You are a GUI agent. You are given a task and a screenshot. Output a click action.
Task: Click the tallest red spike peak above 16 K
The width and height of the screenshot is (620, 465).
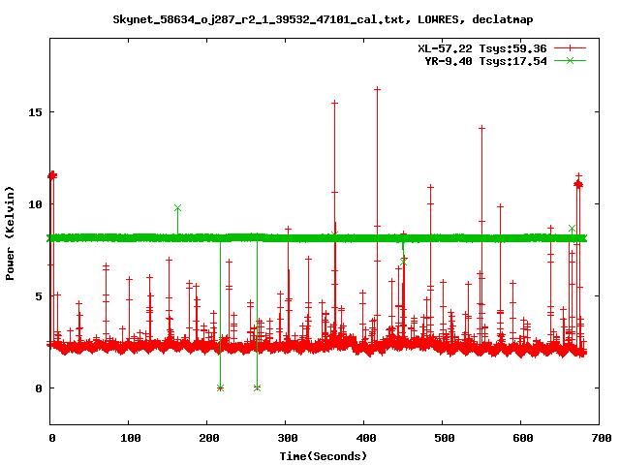tap(377, 89)
